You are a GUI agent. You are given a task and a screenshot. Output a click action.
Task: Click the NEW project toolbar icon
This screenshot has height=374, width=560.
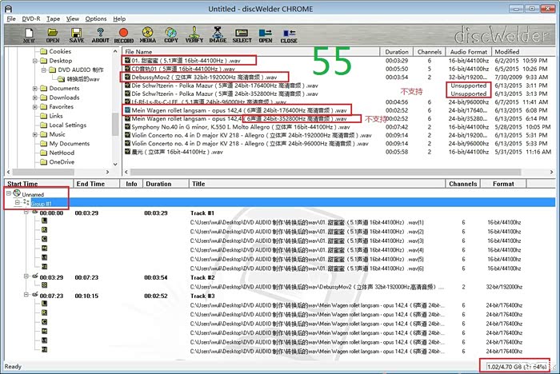[x=29, y=34]
